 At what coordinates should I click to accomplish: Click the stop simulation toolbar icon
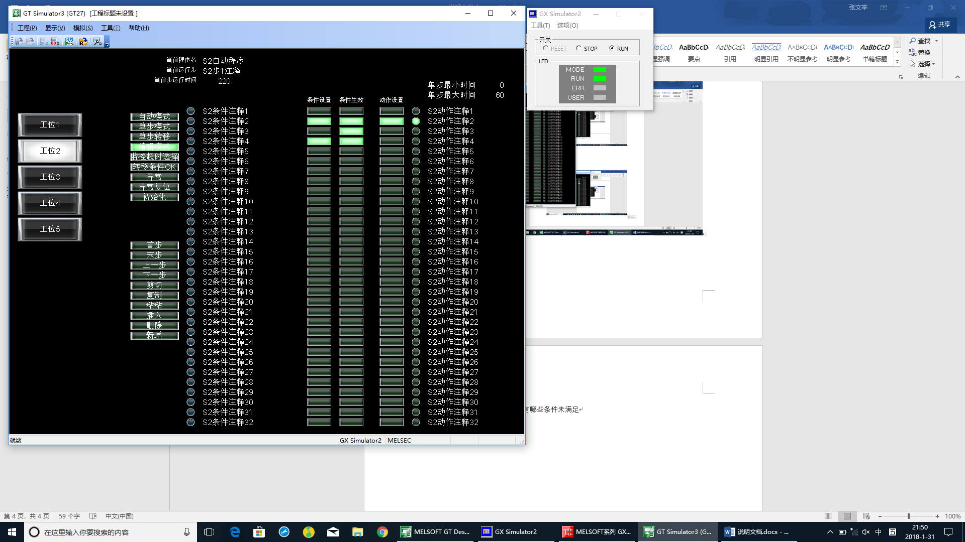coord(55,42)
